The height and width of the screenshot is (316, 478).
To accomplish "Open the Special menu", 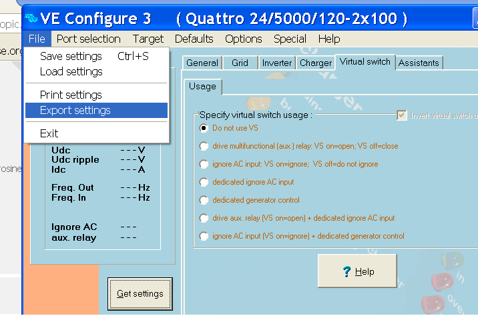I will click(290, 39).
